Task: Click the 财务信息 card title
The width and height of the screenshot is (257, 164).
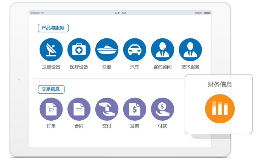Action: 220,85
